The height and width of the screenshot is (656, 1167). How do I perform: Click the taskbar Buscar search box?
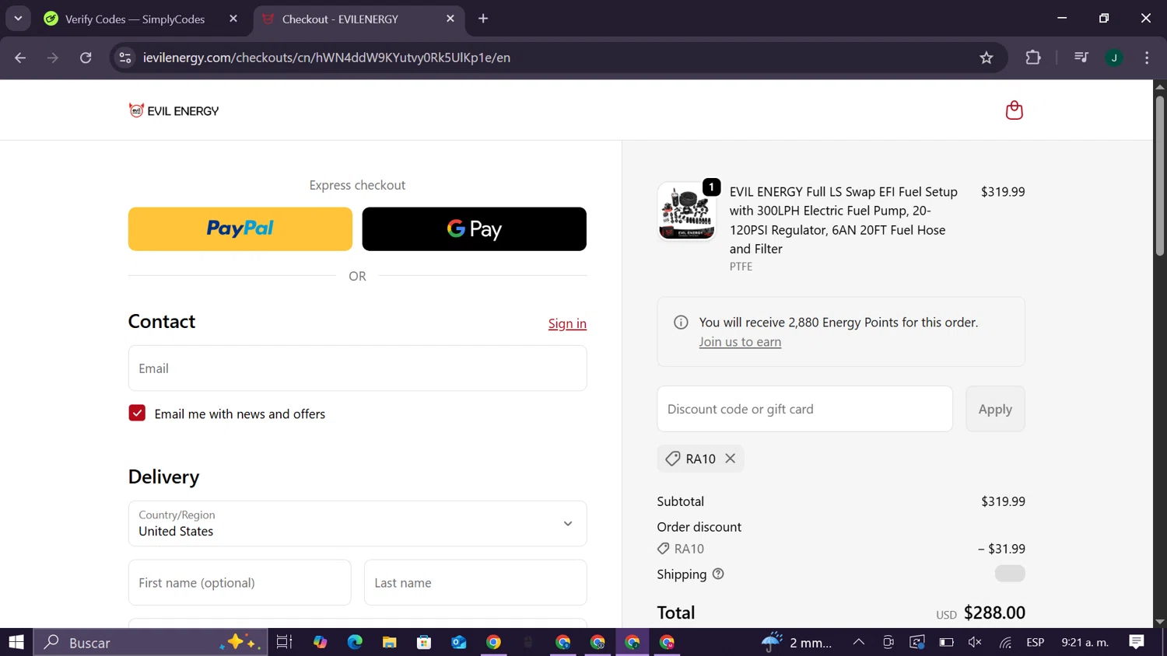(x=150, y=642)
